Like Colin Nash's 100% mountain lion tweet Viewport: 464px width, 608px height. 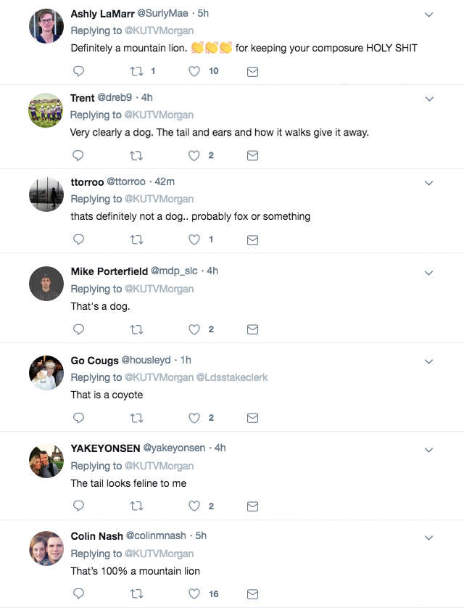194,594
